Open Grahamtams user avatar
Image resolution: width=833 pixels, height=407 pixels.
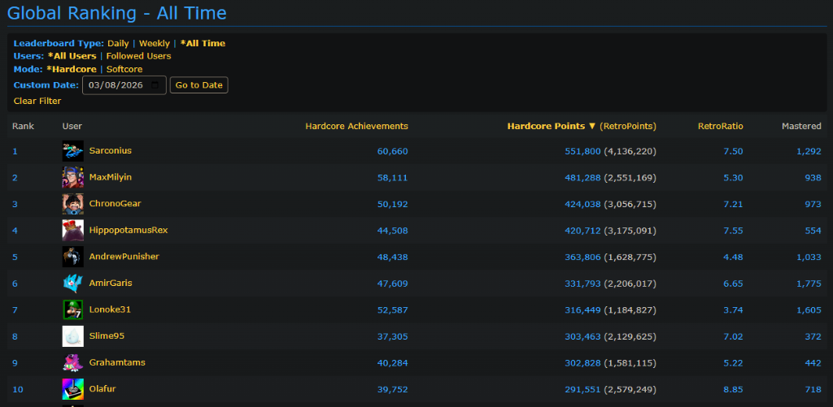tap(72, 363)
